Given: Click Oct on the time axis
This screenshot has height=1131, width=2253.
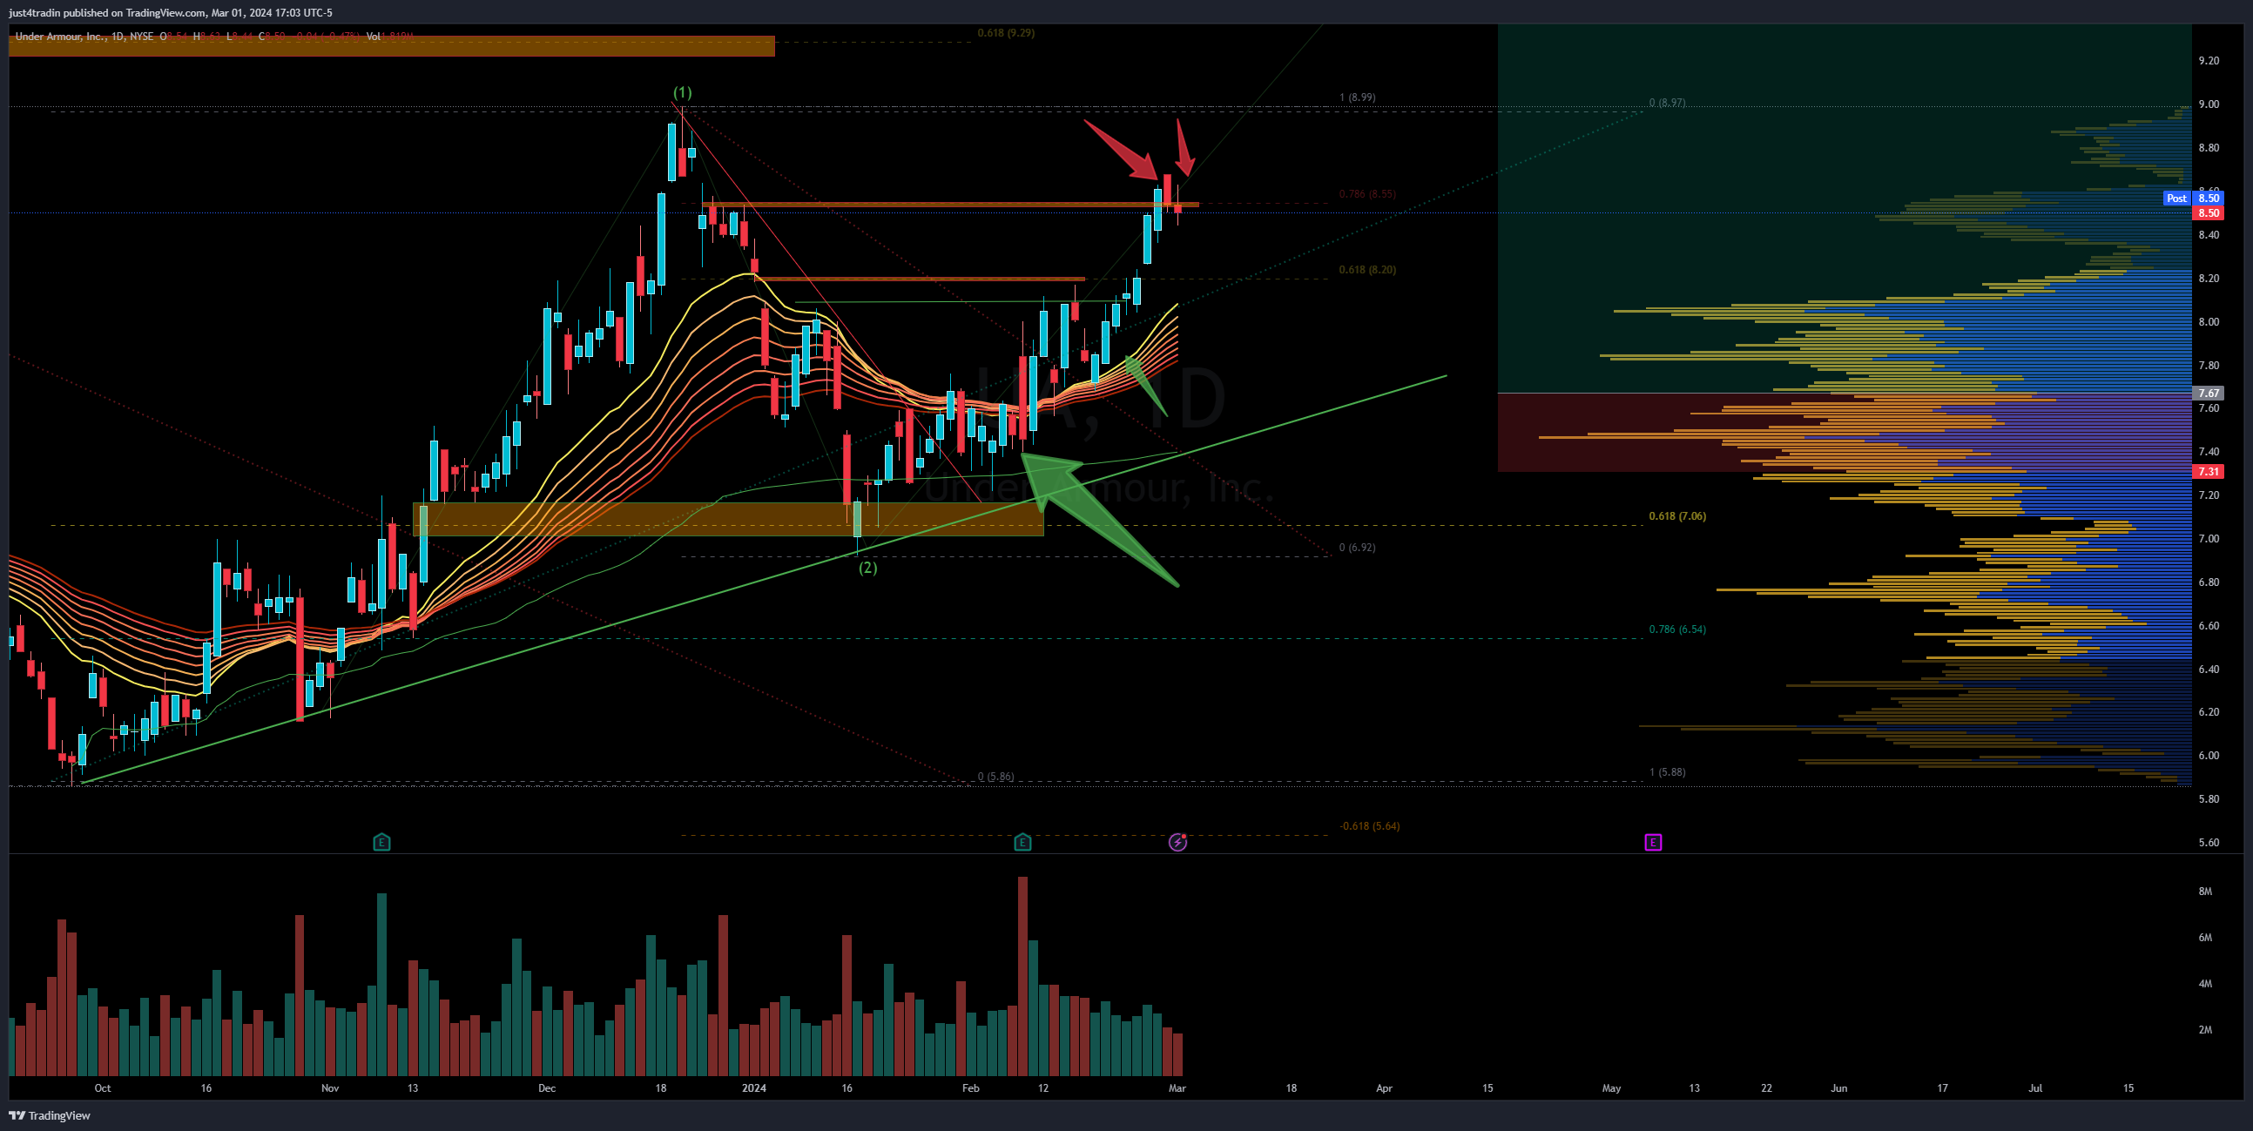Looking at the screenshot, I should click(102, 1088).
